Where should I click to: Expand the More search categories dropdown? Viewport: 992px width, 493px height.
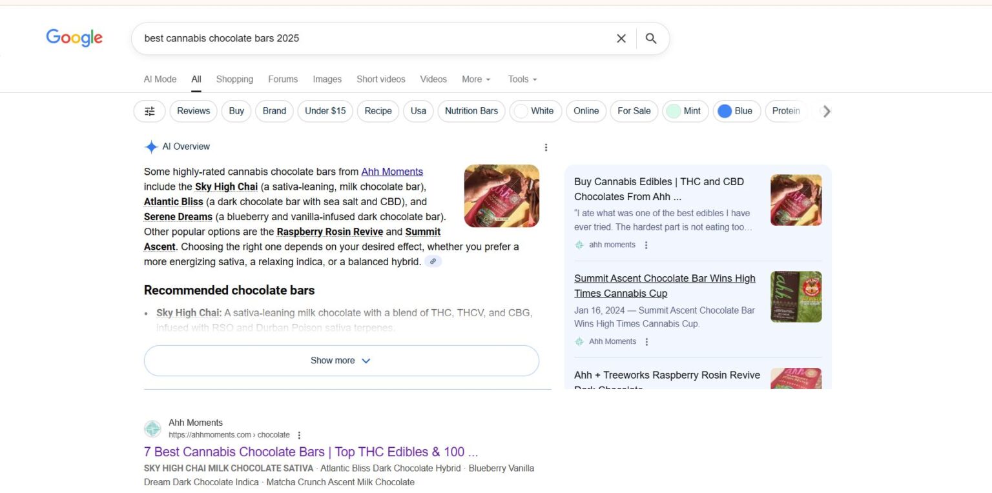point(476,79)
